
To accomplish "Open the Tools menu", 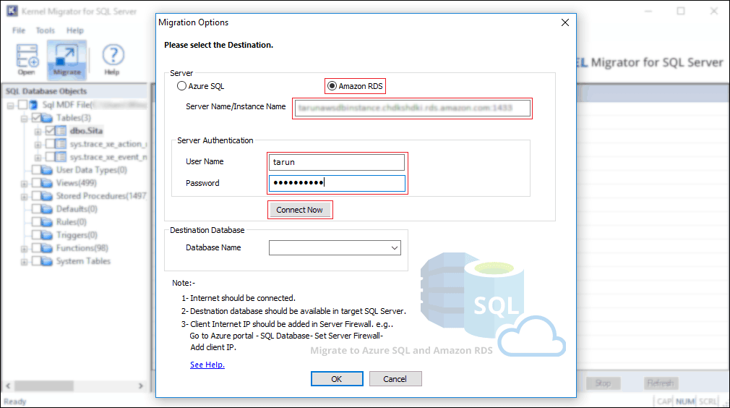I will tap(45, 30).
